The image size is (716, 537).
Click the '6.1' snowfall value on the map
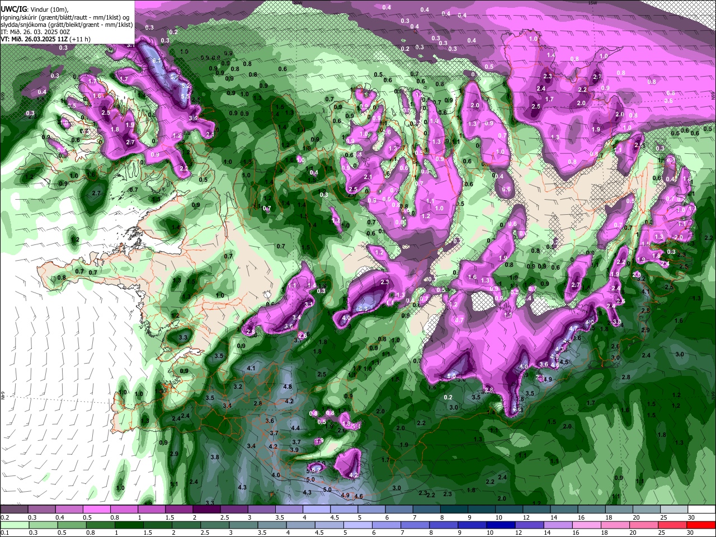[157, 60]
